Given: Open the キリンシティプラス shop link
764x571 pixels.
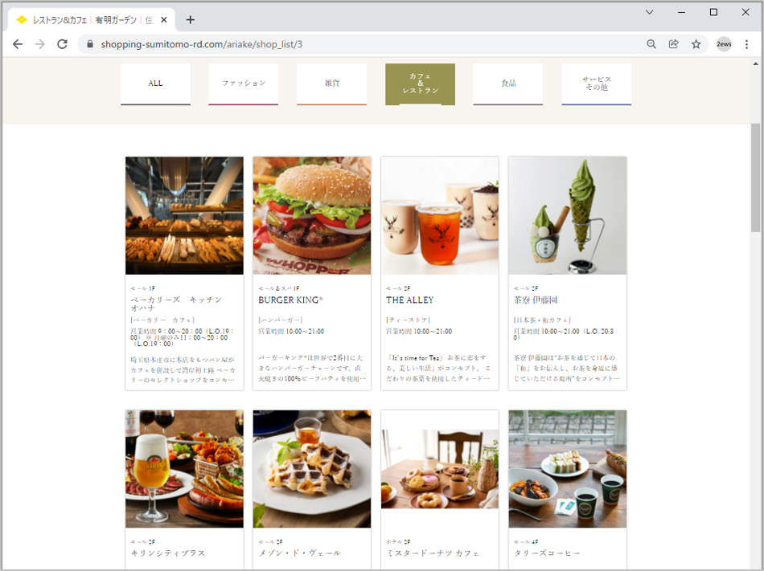Looking at the screenshot, I should coord(167,553).
